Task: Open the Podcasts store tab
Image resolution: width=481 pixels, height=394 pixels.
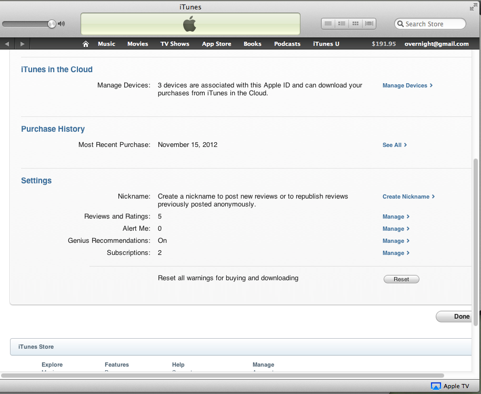Action: (x=287, y=44)
